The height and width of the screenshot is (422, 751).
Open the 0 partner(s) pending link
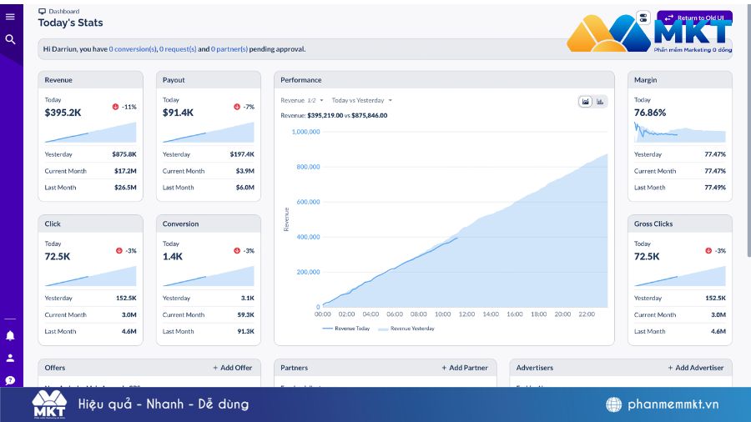point(229,49)
